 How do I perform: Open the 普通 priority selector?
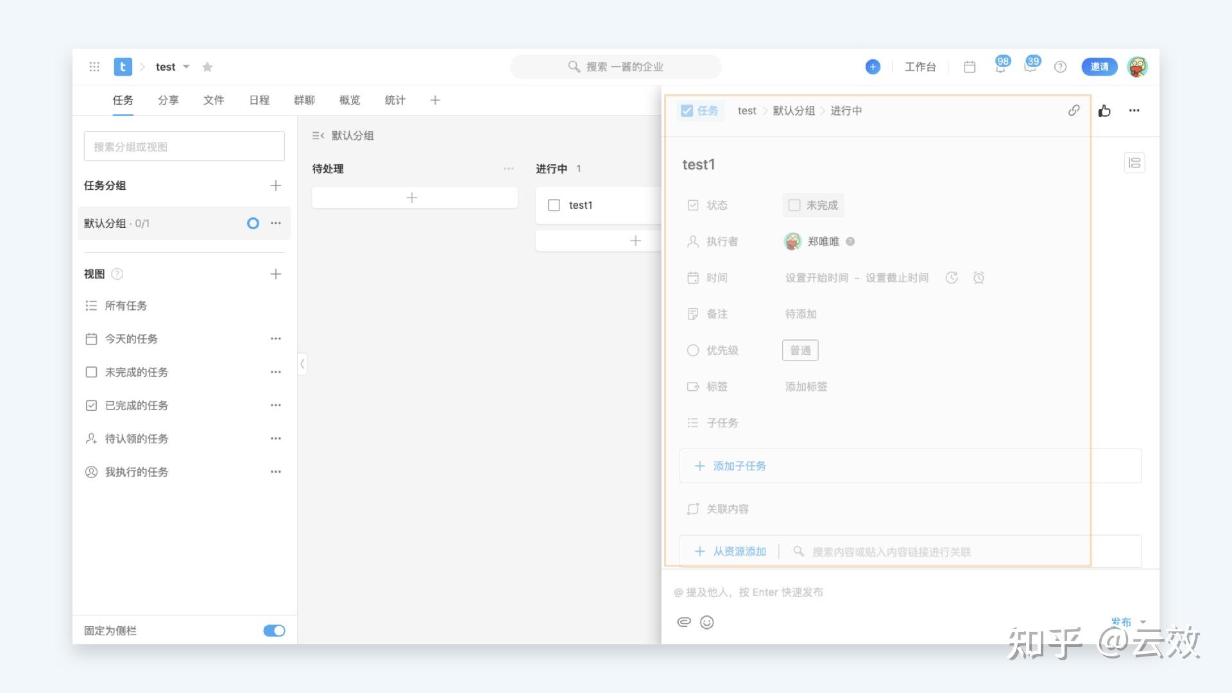[x=800, y=350]
